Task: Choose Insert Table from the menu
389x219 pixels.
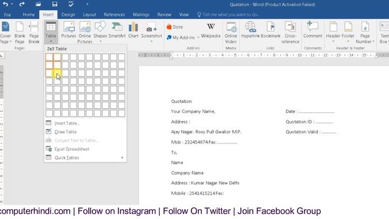Action: pyautogui.click(x=85, y=123)
